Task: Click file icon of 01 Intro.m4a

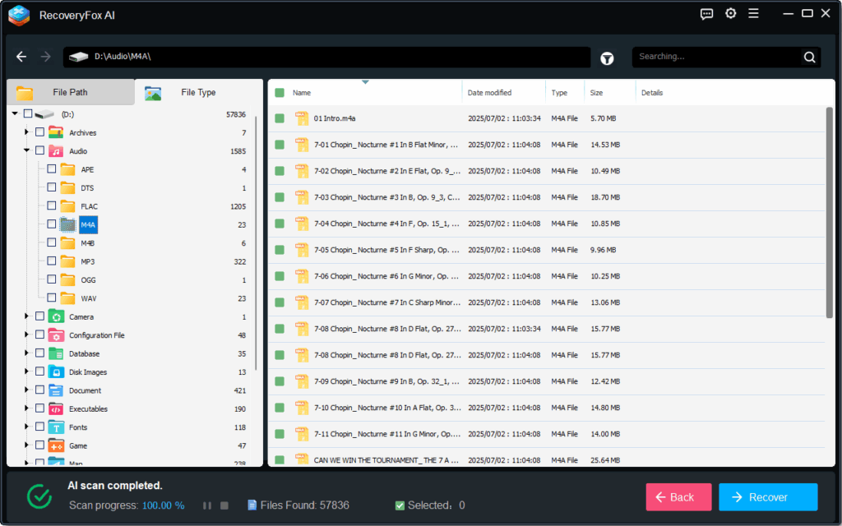Action: 302,118
